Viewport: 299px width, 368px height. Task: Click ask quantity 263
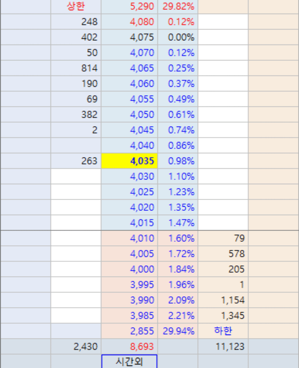(x=89, y=161)
